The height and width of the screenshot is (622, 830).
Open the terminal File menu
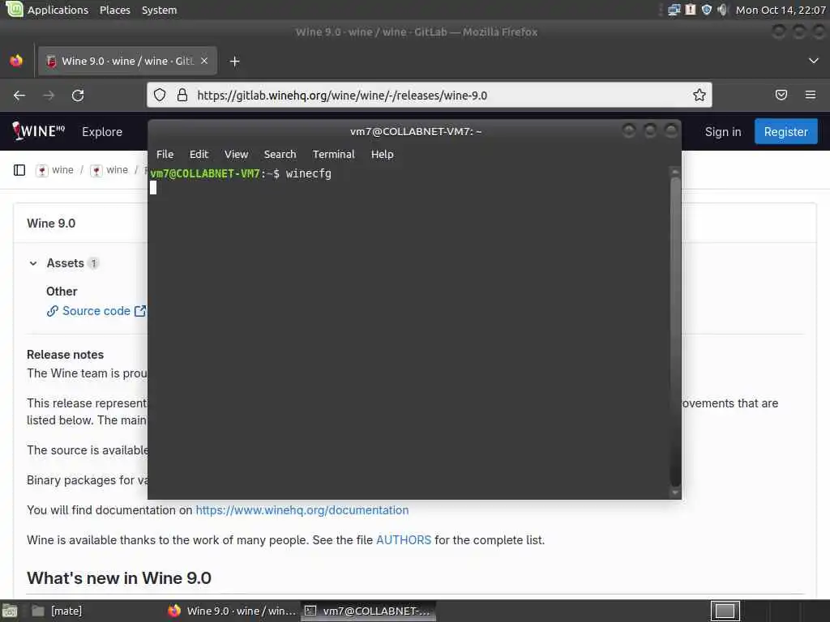point(165,154)
